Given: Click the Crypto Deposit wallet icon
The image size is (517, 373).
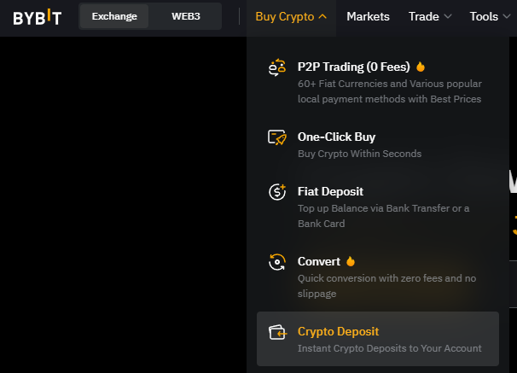Looking at the screenshot, I should tap(277, 332).
